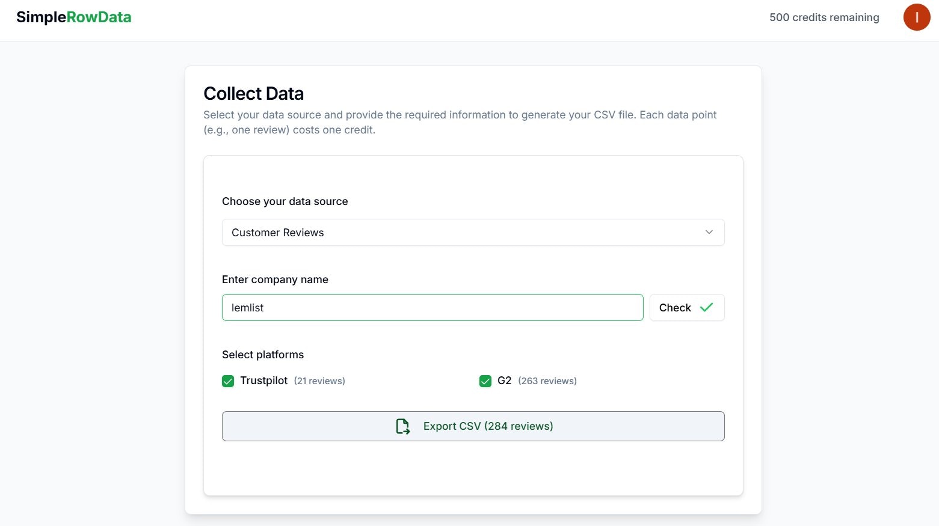
Task: Click the green G2 checkbox checkmark
Action: pyautogui.click(x=485, y=381)
